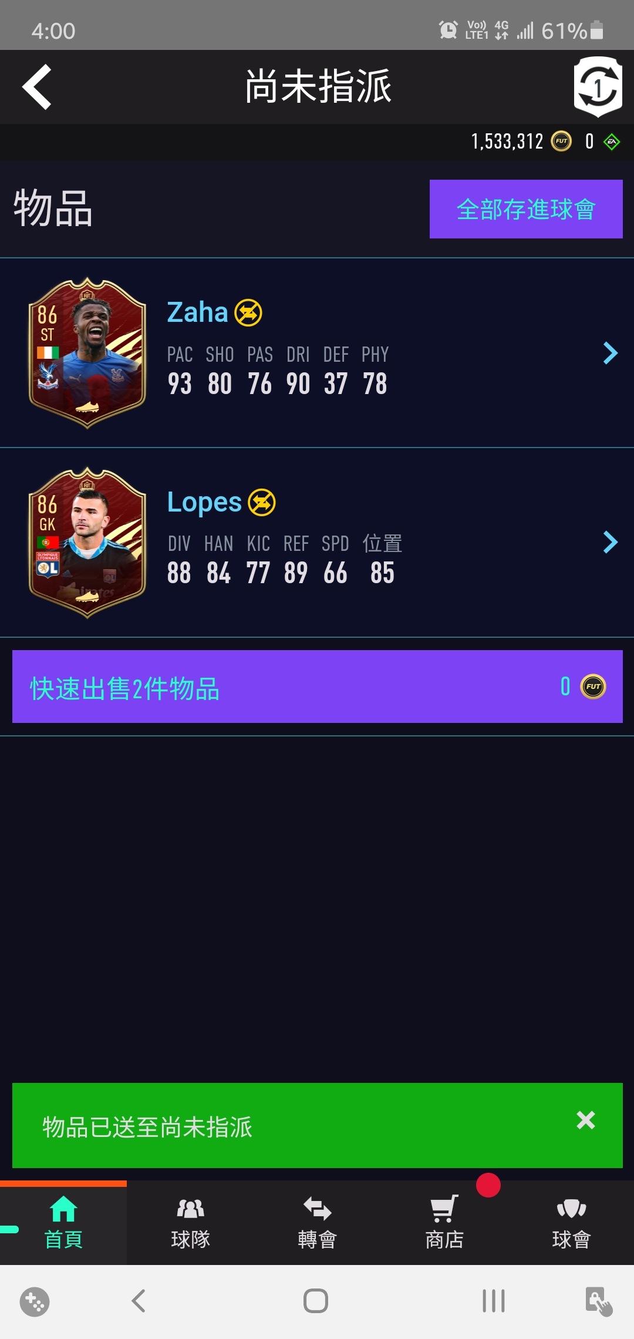Expand Lopes item details chevron
634x1339 pixels.
pyautogui.click(x=611, y=542)
